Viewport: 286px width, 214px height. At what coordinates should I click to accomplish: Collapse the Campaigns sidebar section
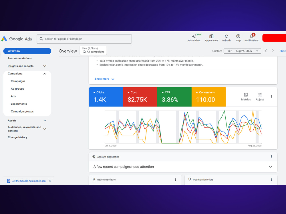(x=45, y=74)
